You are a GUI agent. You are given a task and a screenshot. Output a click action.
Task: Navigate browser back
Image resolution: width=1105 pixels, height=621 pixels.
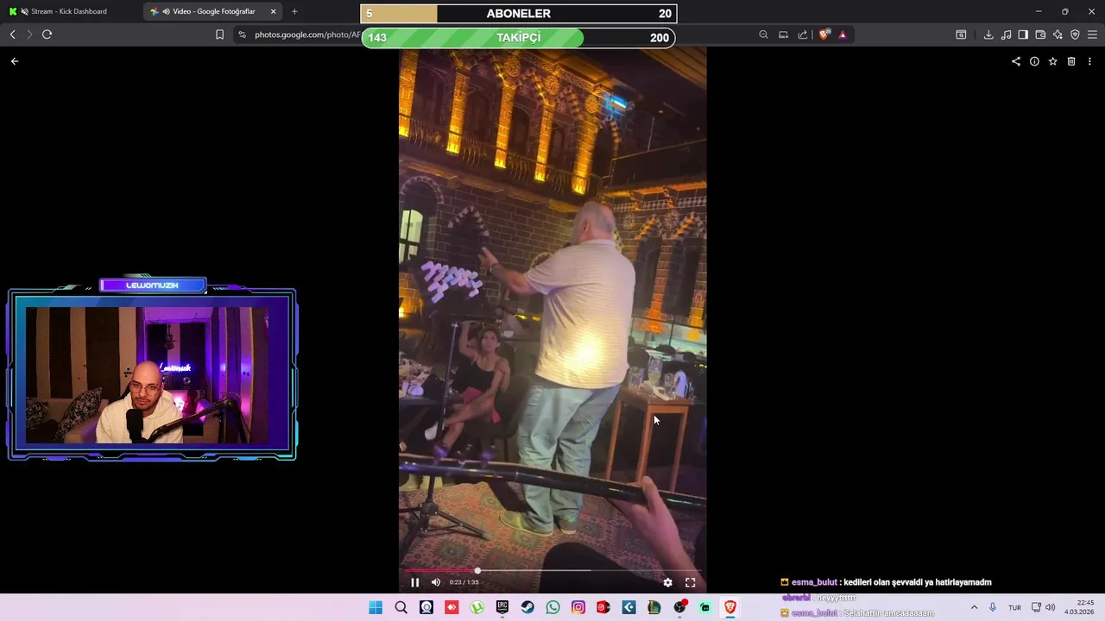[x=12, y=34]
